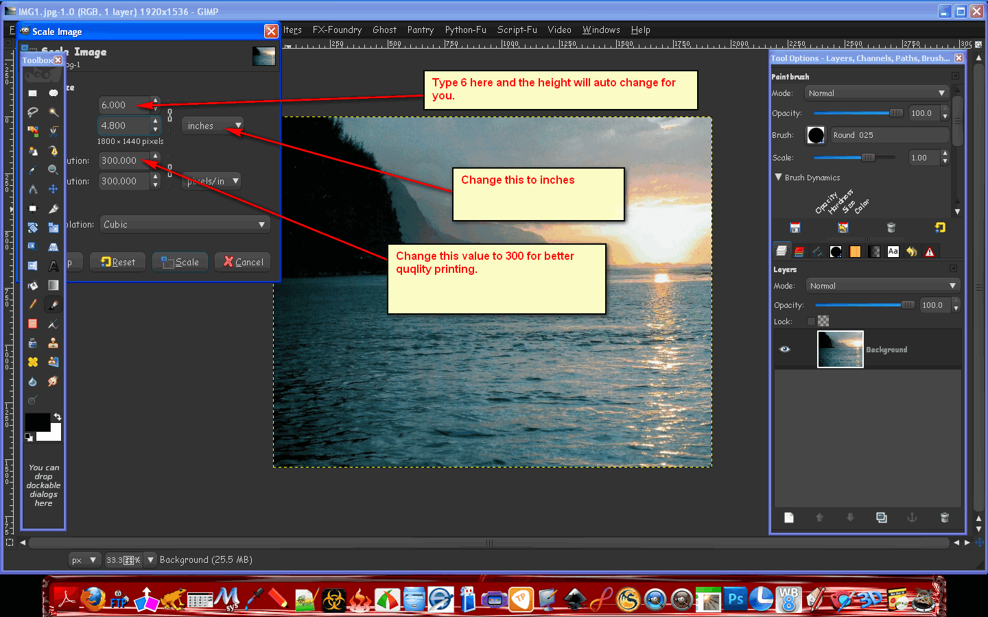
Task: Select the Blur/Sharpen droplet tool
Action: click(x=32, y=381)
